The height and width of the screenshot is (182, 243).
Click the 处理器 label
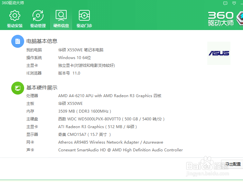tap(32, 96)
